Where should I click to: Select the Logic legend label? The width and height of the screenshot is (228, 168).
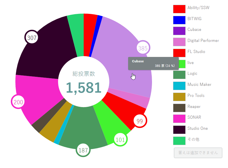(192, 73)
